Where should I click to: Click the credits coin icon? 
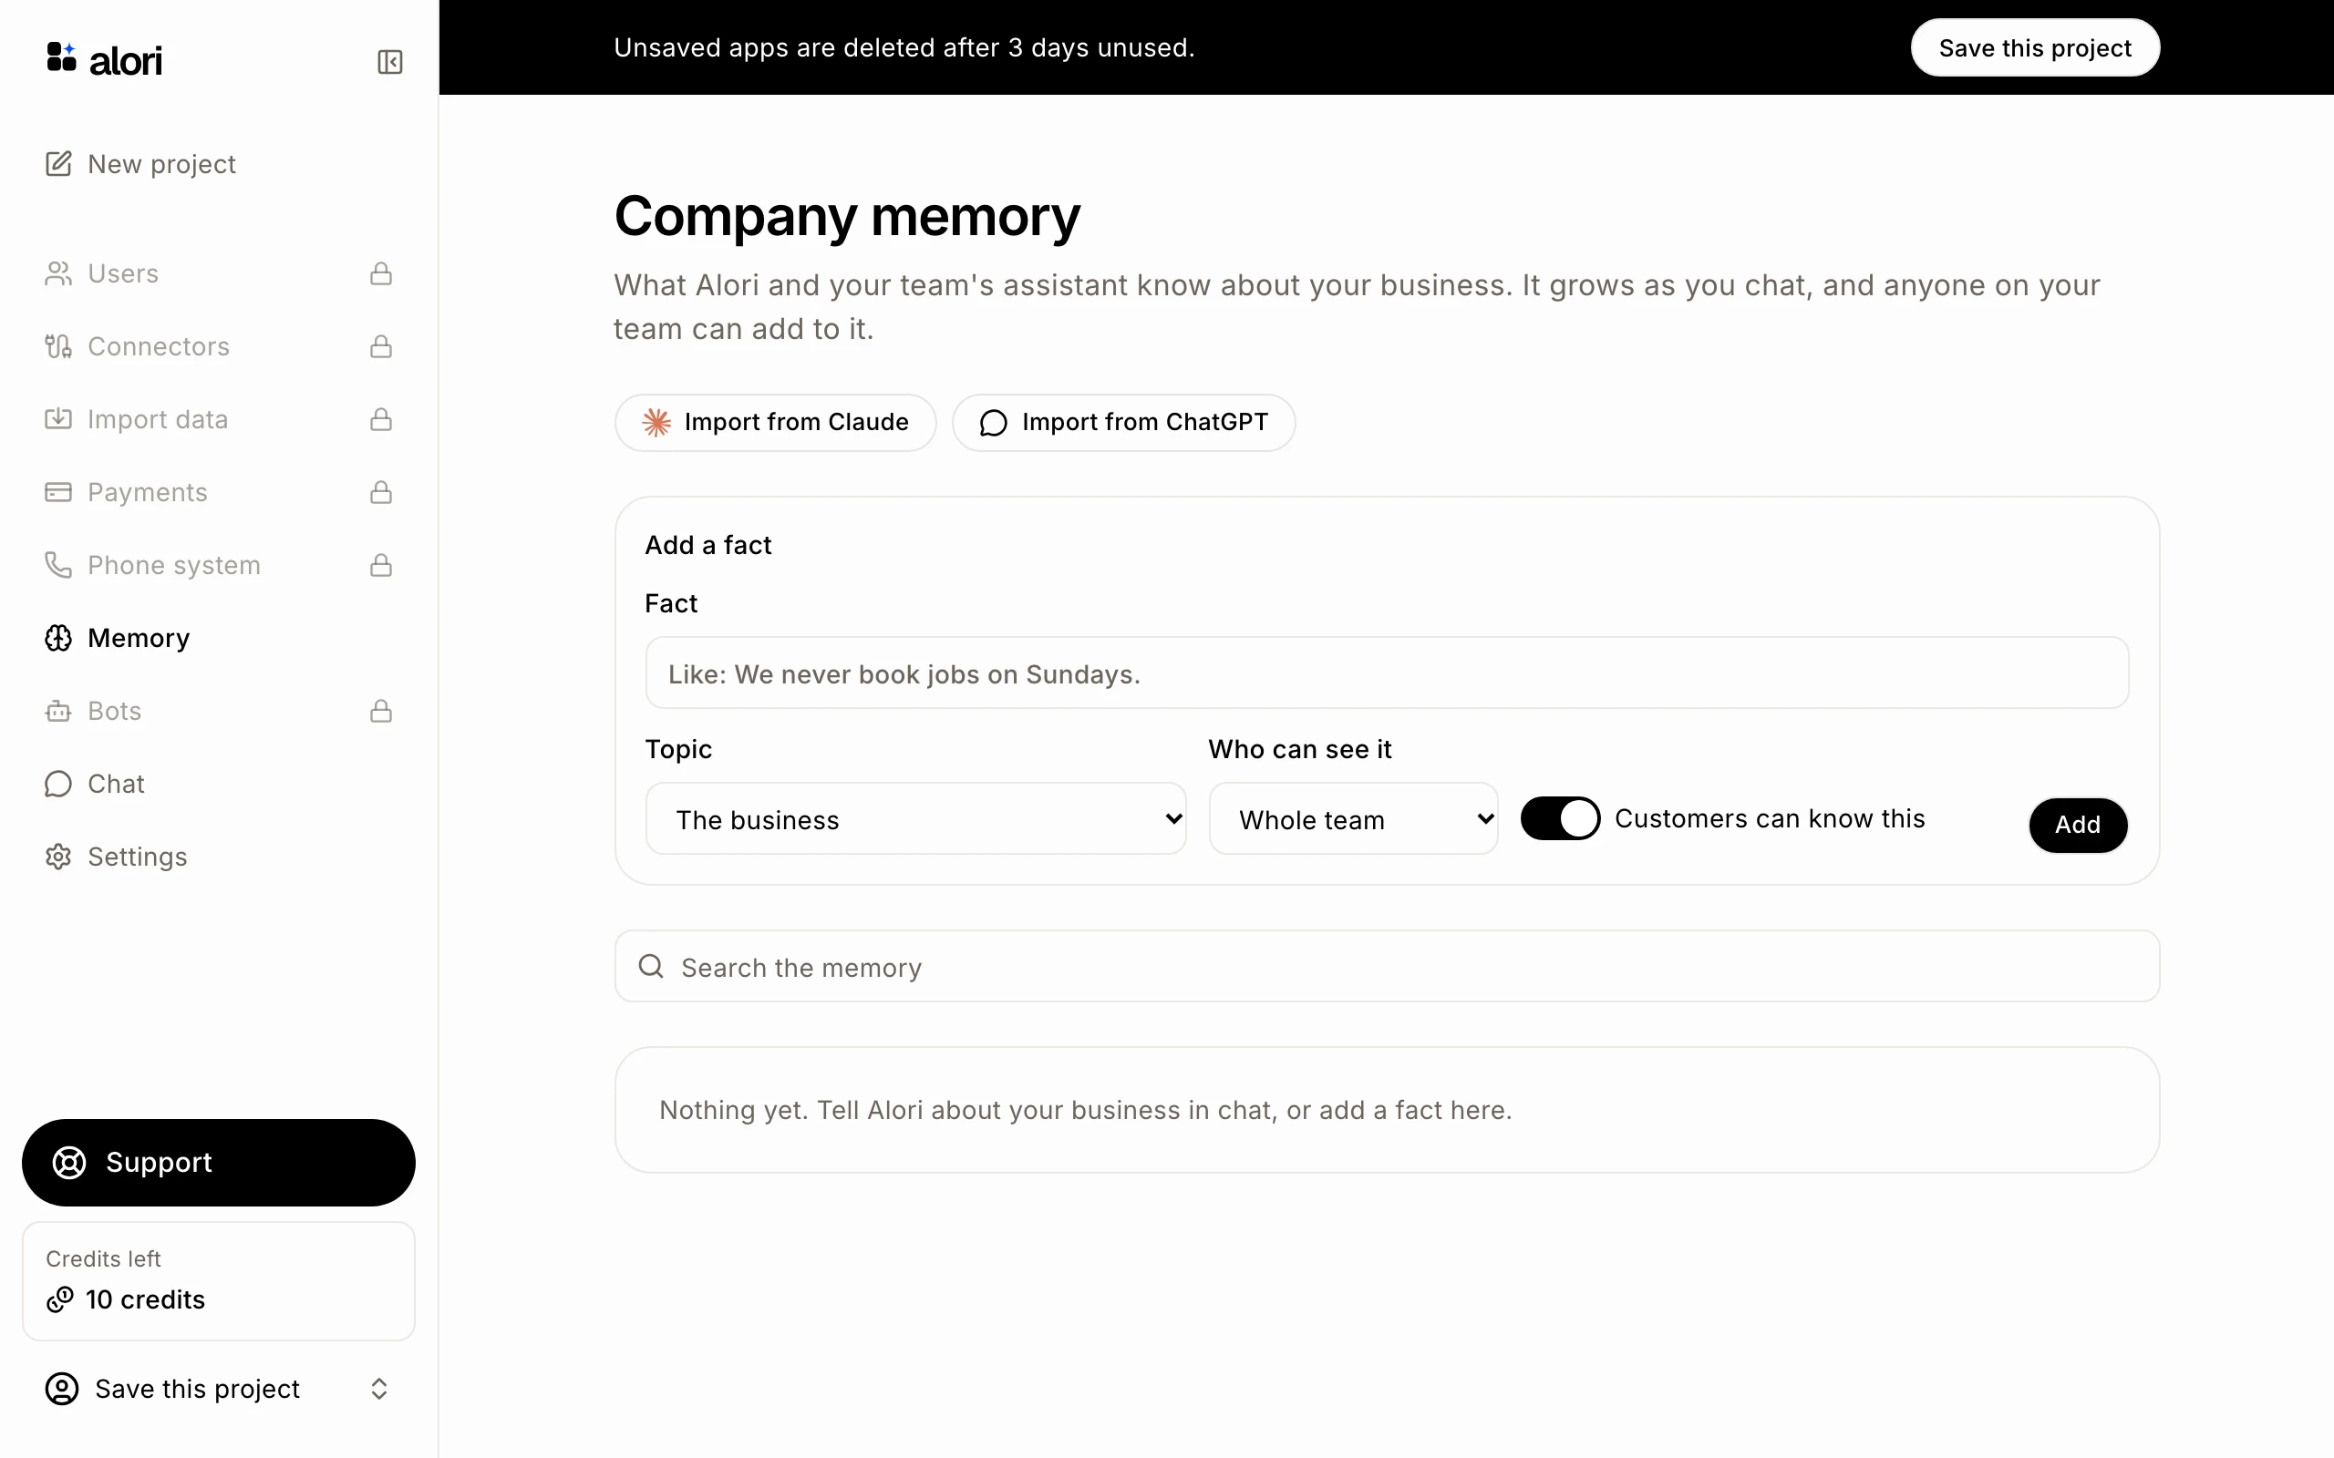pos(60,1299)
